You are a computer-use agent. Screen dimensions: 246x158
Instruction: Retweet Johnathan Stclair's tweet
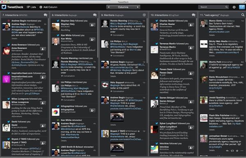coord(232,151)
